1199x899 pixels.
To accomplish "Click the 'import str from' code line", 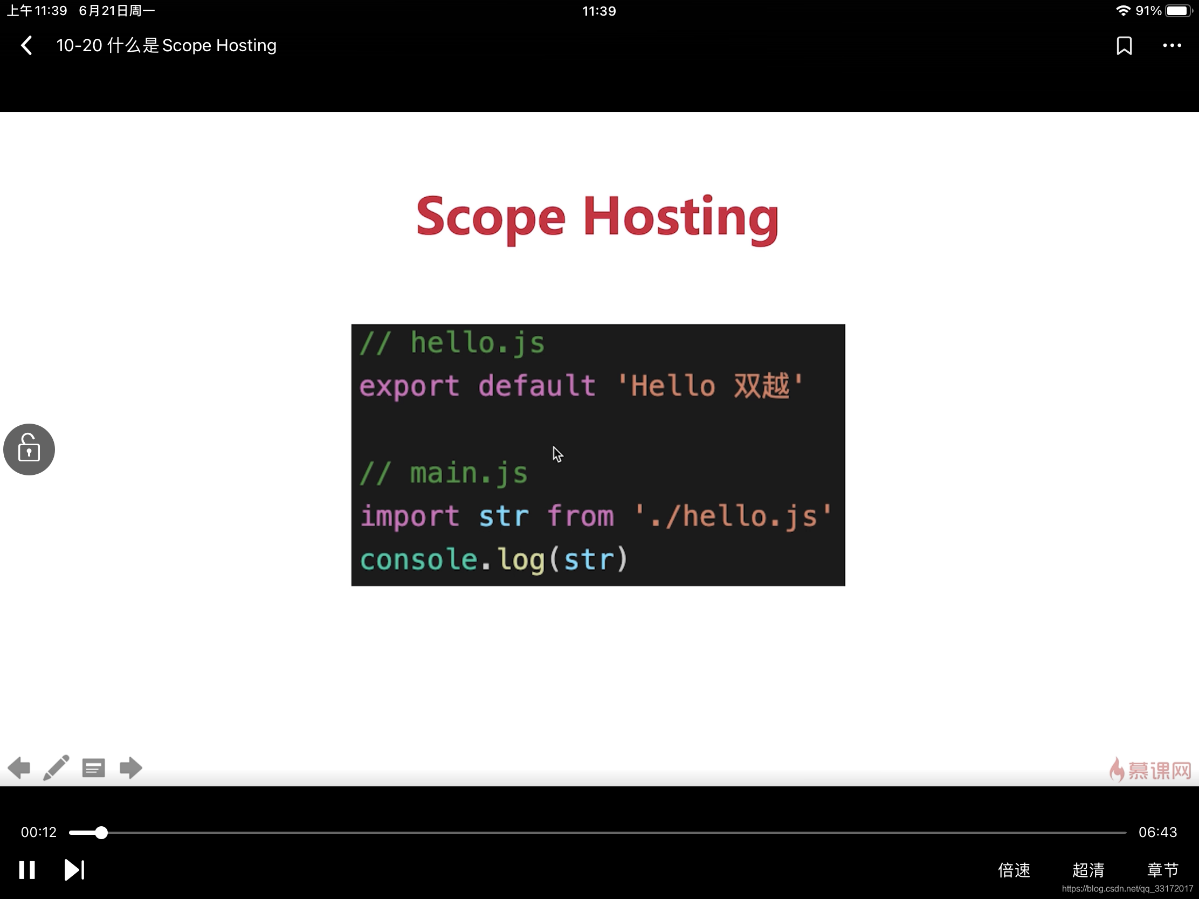I will [596, 516].
